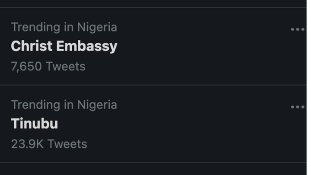Screen dimensions: 311x175
Task: Click the ellipsis icon beside Tinubu
Action: 298,107
